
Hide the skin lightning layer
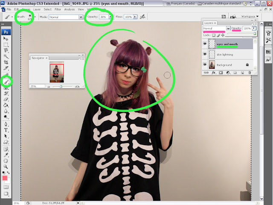[205, 54]
